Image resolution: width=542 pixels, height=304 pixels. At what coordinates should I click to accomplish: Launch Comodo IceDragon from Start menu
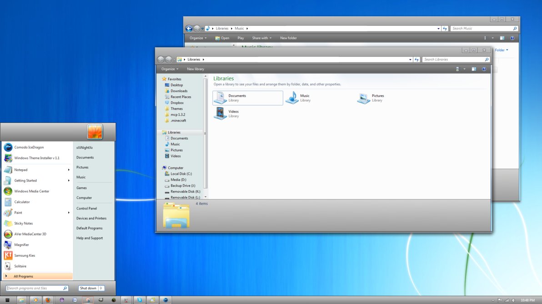coord(29,147)
